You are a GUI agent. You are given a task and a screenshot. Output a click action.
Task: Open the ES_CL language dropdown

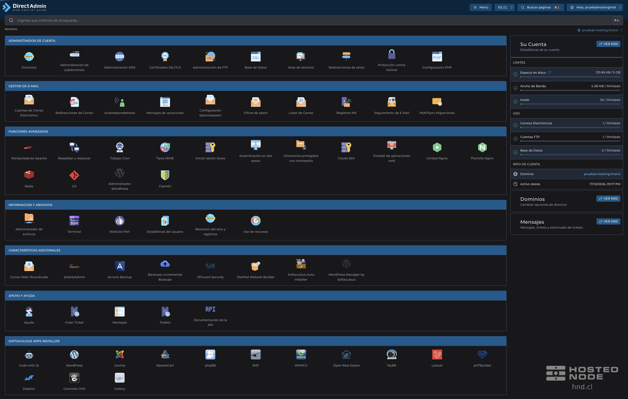pos(505,7)
